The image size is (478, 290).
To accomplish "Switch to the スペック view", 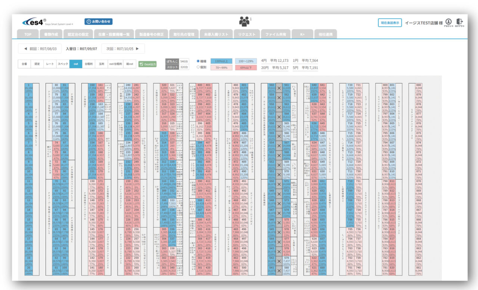I will (x=63, y=64).
